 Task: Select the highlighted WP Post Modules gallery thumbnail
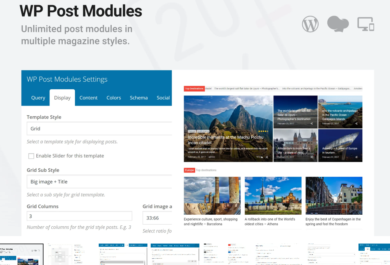coord(21,254)
